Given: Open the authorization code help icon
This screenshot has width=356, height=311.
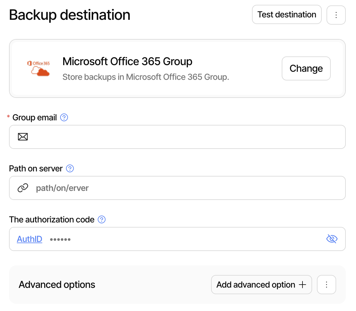Looking at the screenshot, I should pos(102,219).
